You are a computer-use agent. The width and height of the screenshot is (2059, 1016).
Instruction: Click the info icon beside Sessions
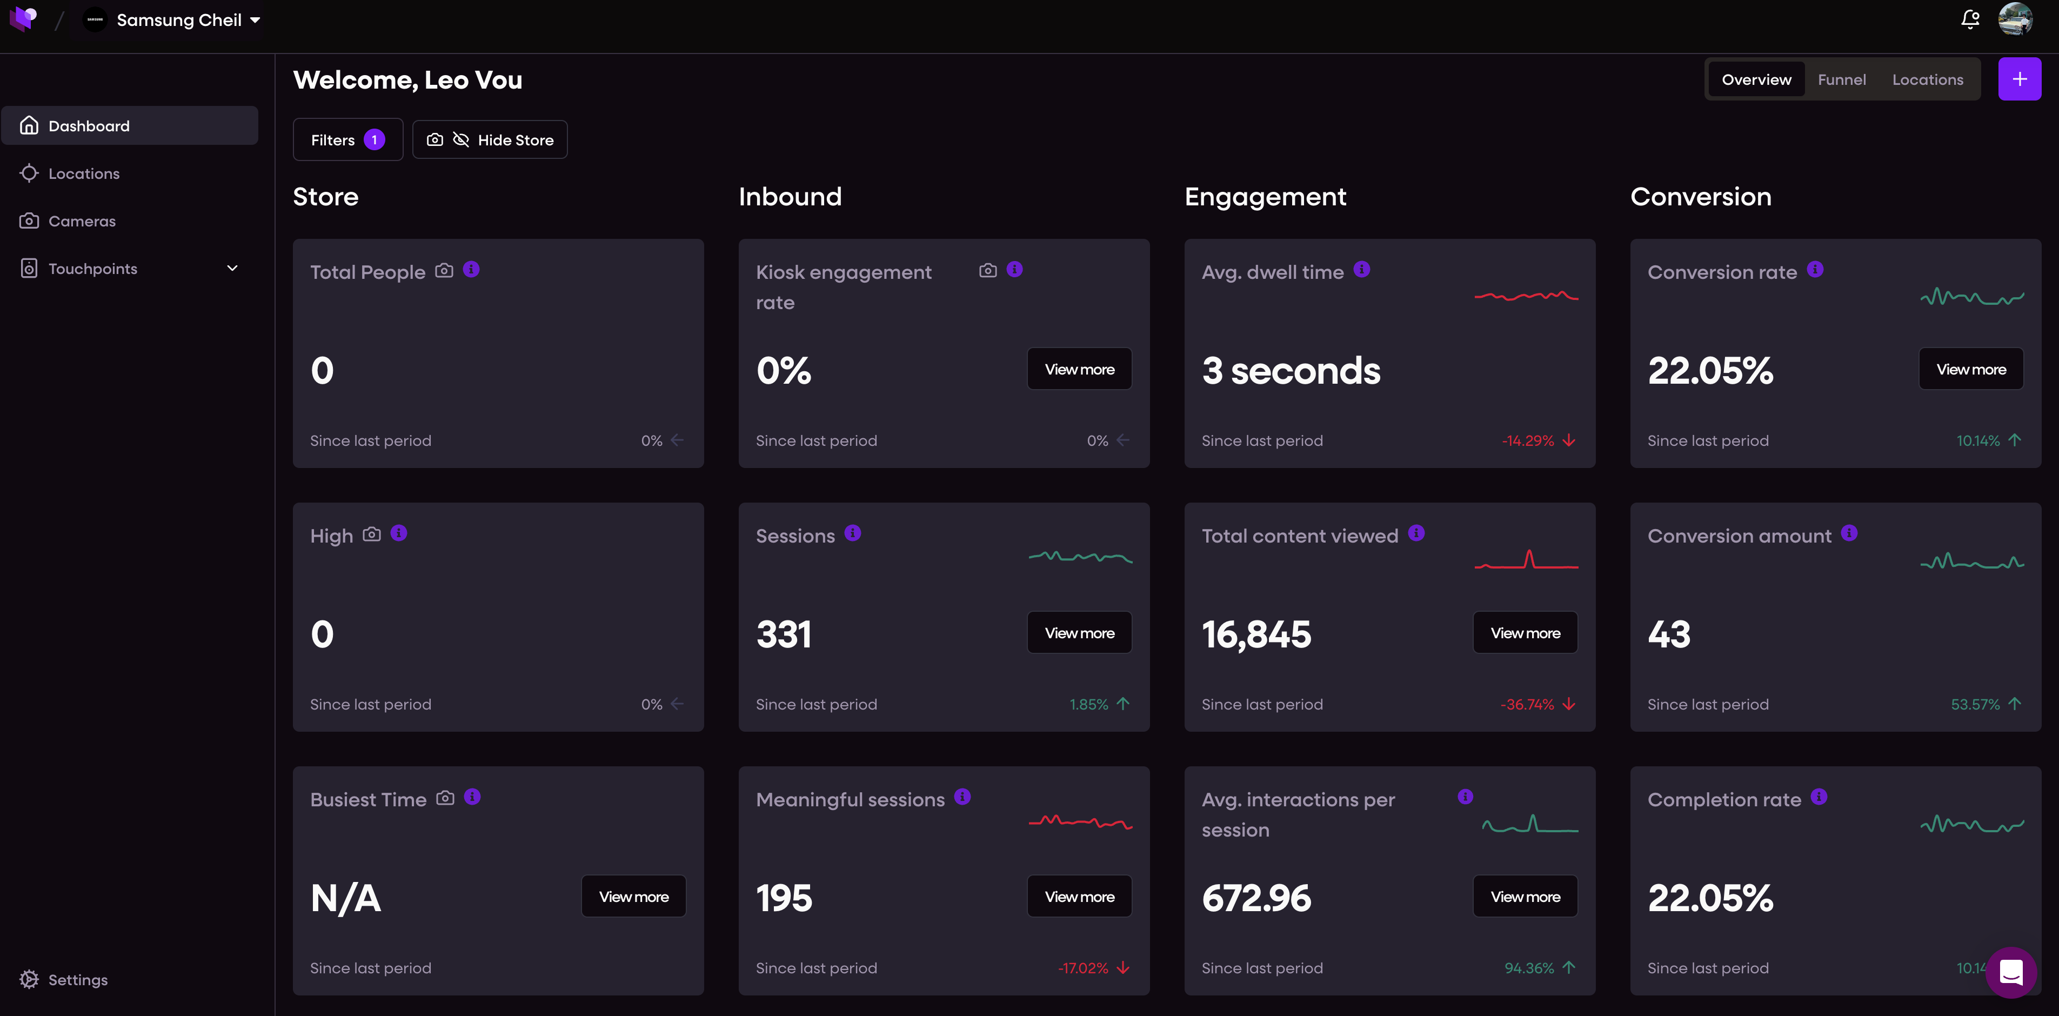click(853, 533)
